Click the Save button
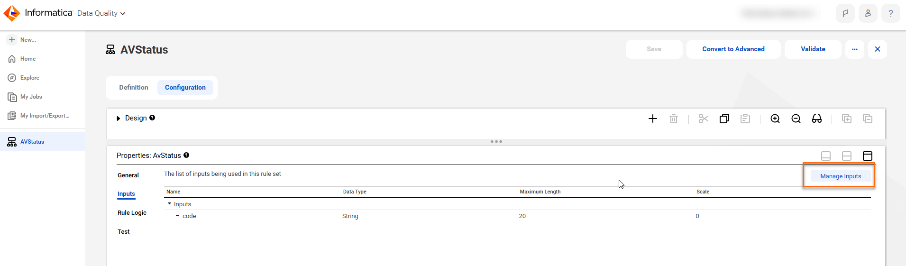 [654, 49]
